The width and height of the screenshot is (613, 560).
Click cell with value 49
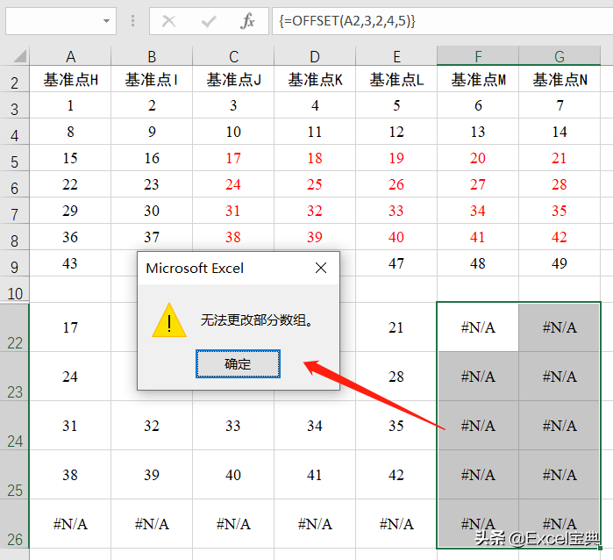pos(560,263)
